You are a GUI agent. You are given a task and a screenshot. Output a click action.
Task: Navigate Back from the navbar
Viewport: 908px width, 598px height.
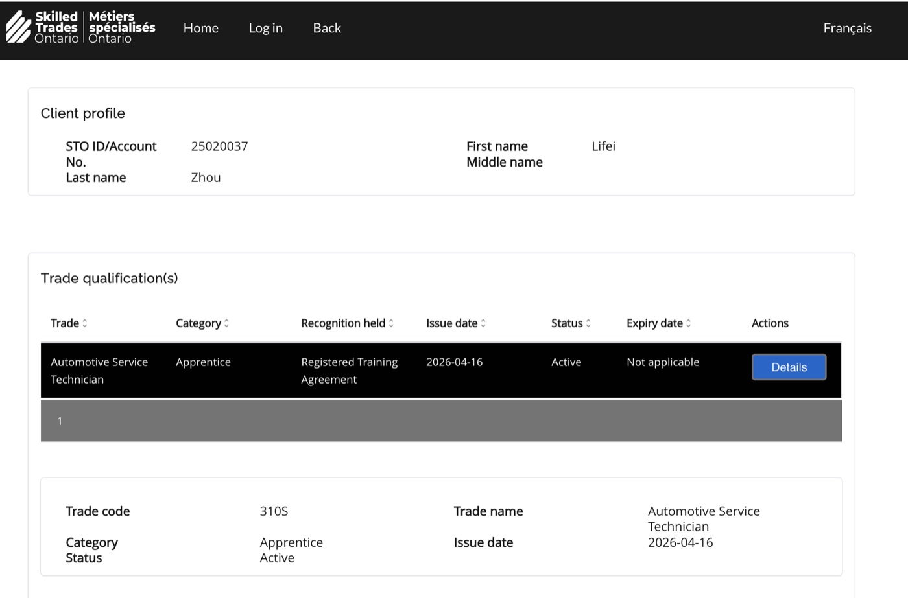pyautogui.click(x=327, y=28)
